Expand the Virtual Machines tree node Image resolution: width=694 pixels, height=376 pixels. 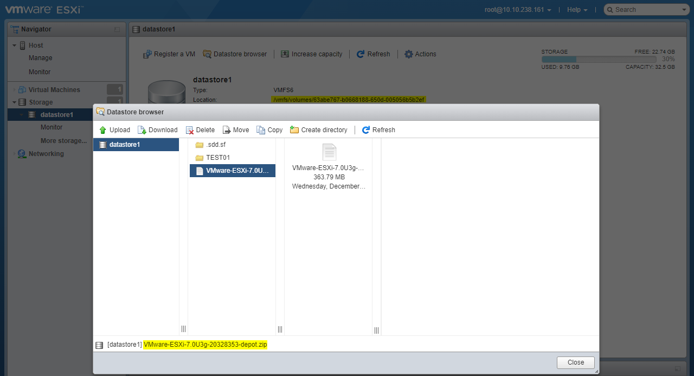pos(15,90)
